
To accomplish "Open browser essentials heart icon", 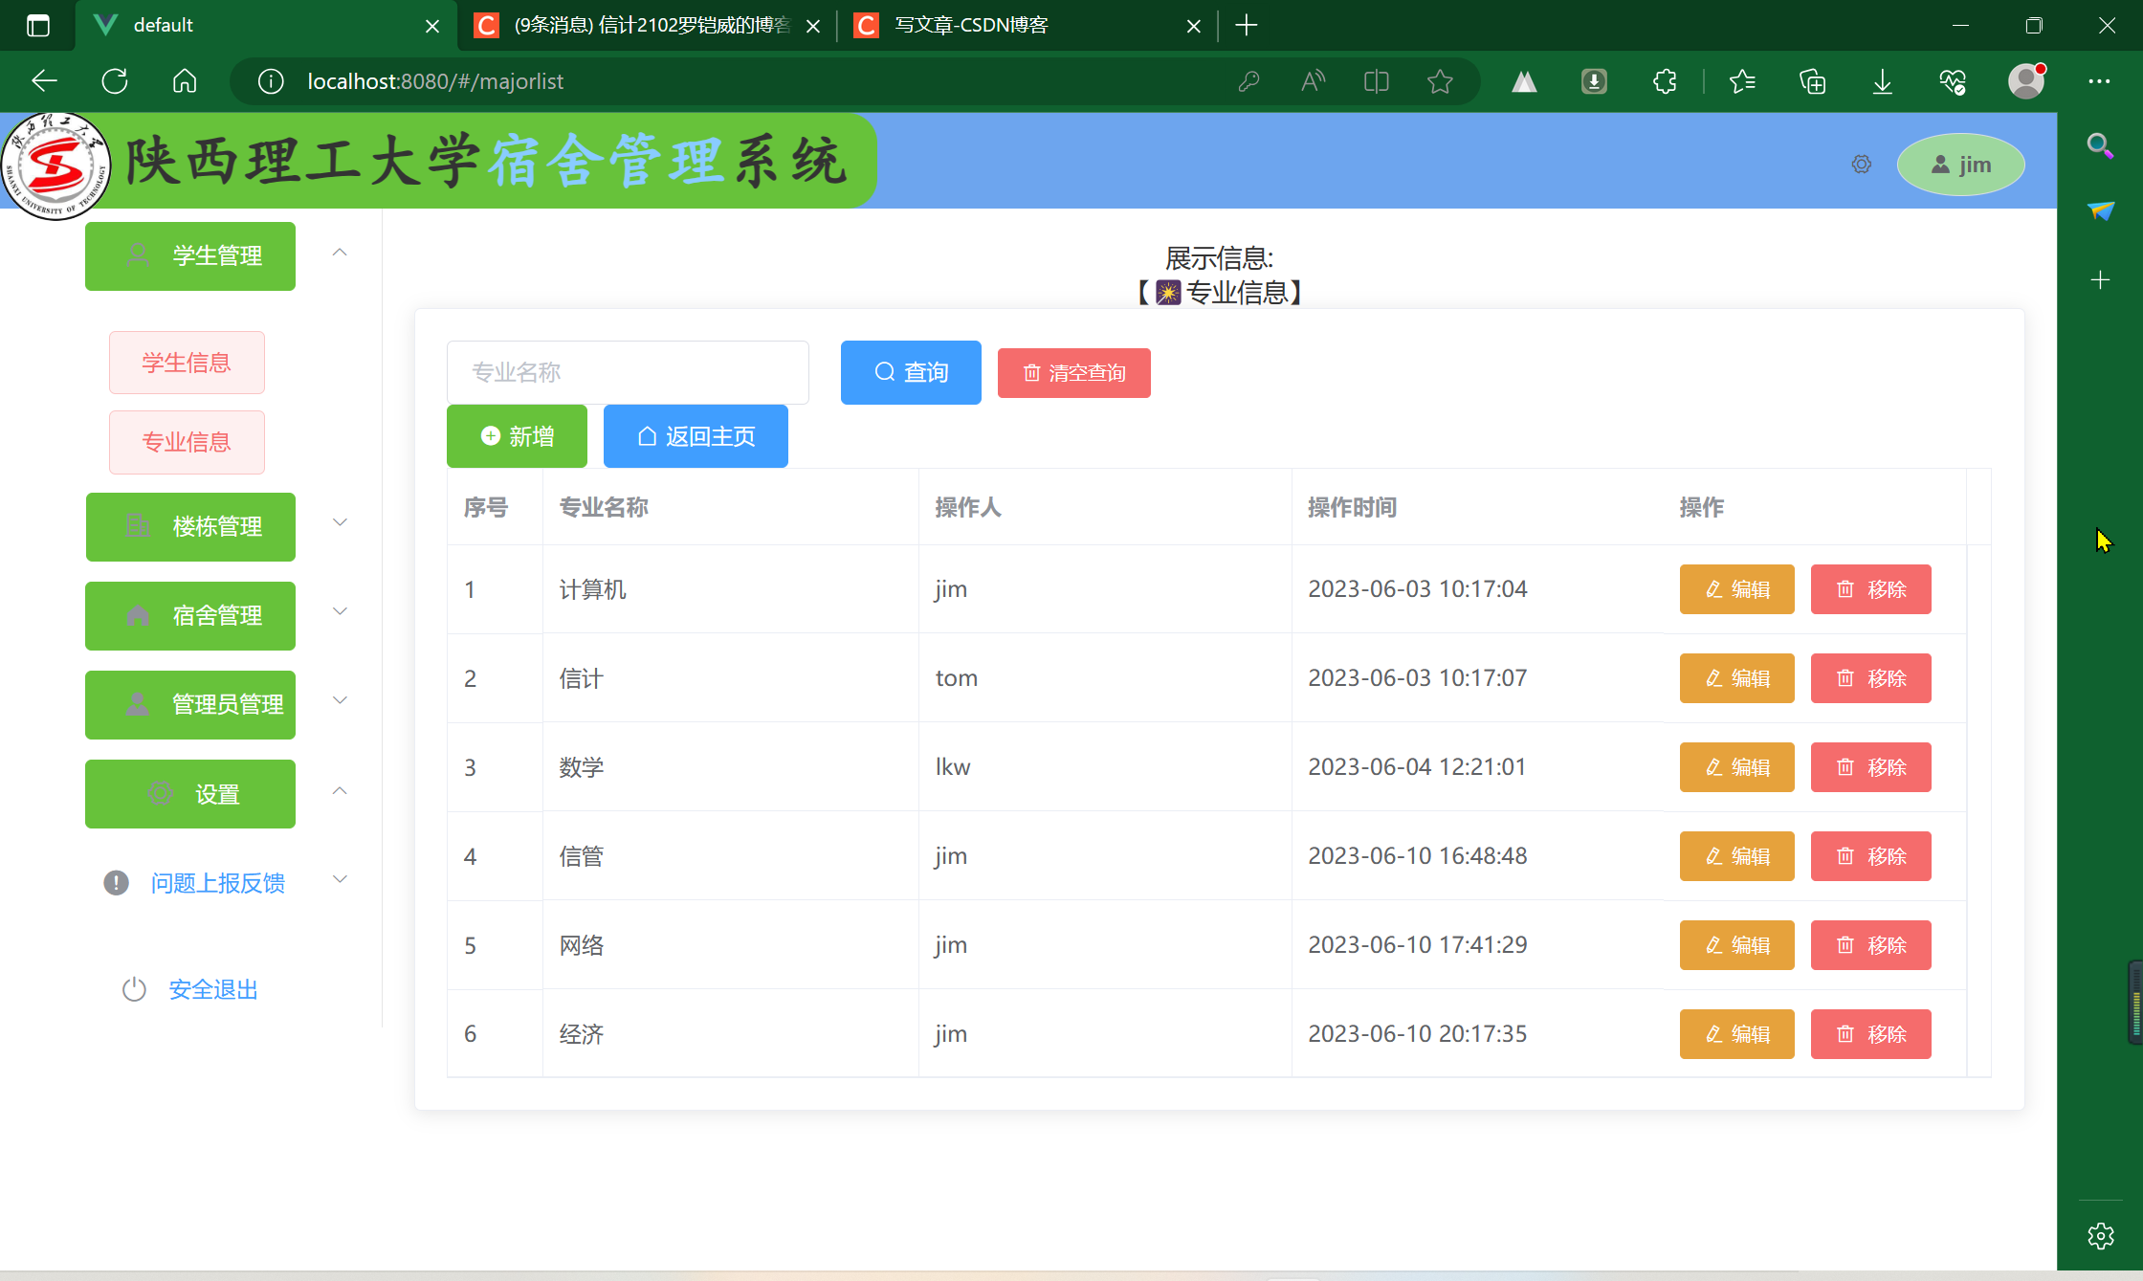I will coord(1953,81).
